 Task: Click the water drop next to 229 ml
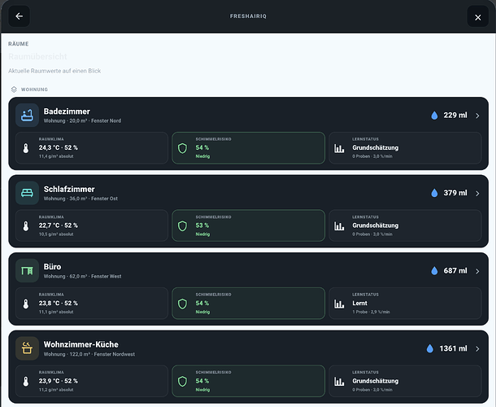pyautogui.click(x=434, y=116)
